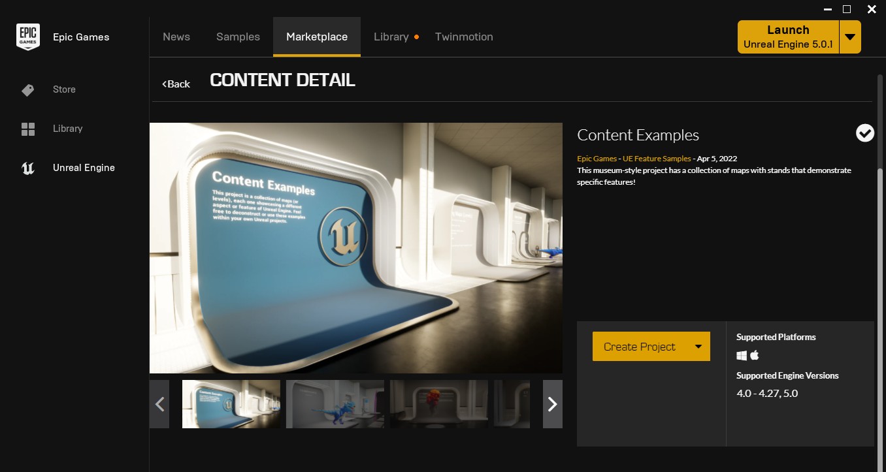The image size is (886, 472).
Task: Open the UE Feature Samples category link
Action: [x=657, y=159]
